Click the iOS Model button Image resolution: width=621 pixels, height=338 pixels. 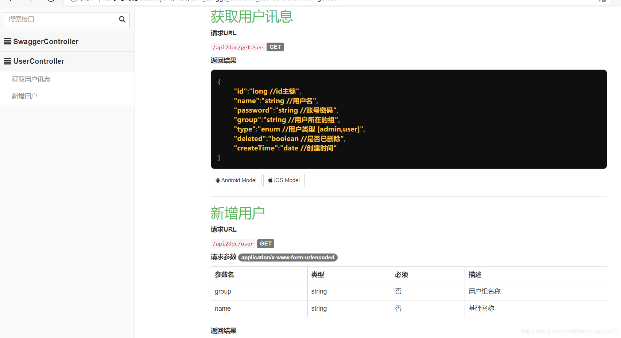click(284, 180)
